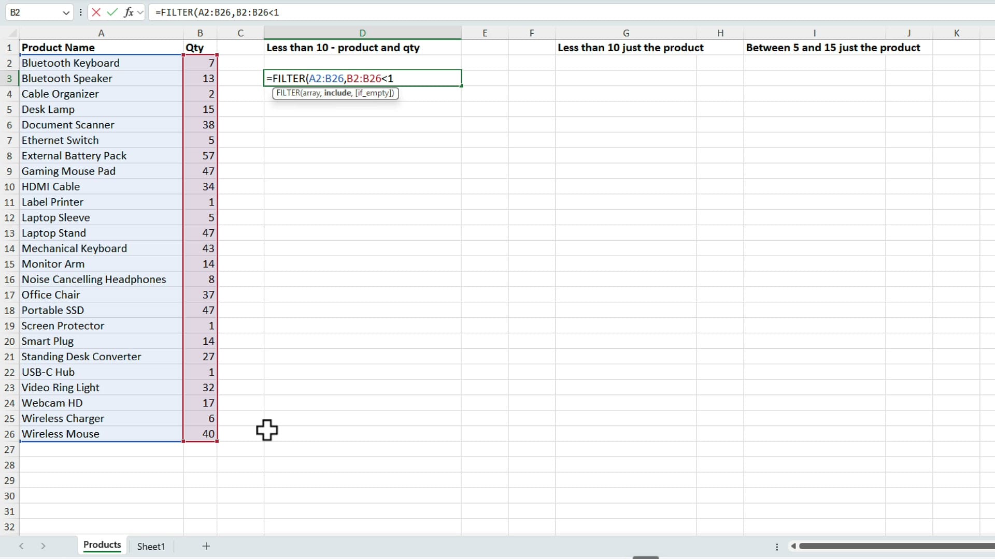
Task: Switch to the Sheet1 tab
Action: pyautogui.click(x=151, y=546)
